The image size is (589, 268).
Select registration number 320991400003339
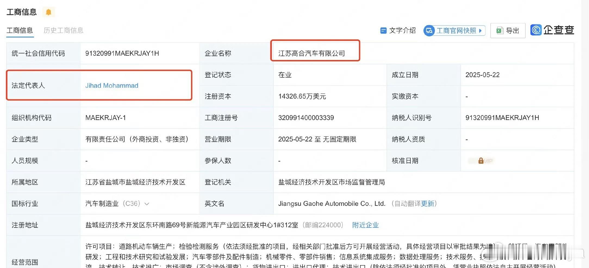coord(306,118)
